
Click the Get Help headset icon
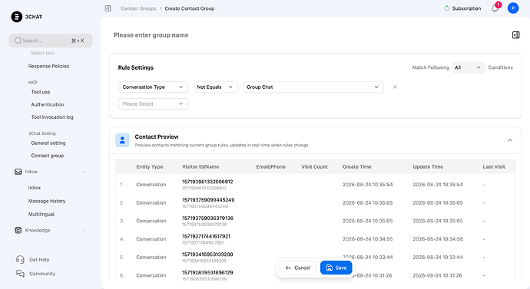point(20,260)
